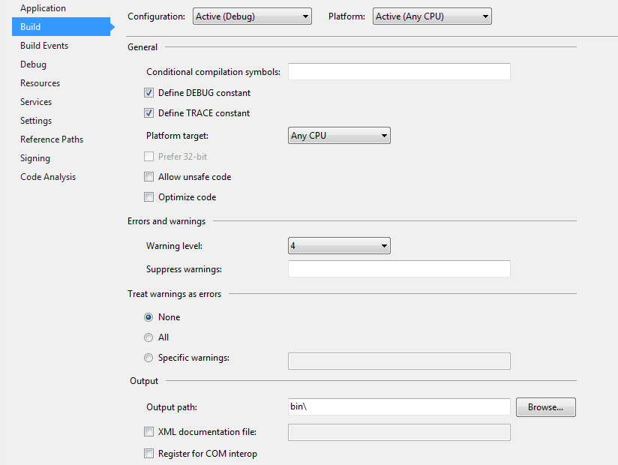Click the Conditional compilation symbols field
This screenshot has height=465, width=618.
point(399,72)
